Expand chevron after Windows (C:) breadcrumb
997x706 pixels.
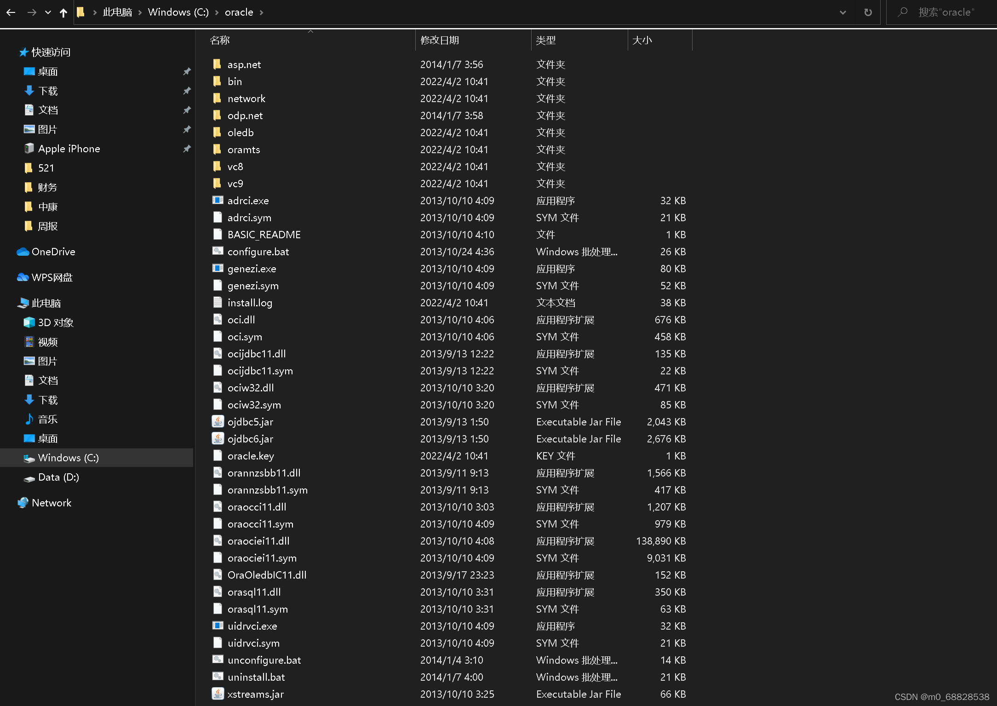[x=217, y=12]
